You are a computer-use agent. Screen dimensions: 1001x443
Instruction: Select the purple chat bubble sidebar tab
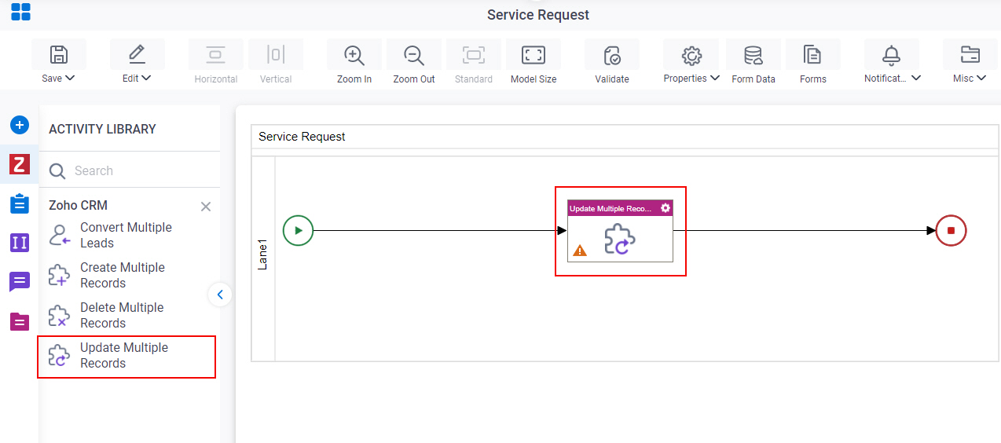point(20,281)
